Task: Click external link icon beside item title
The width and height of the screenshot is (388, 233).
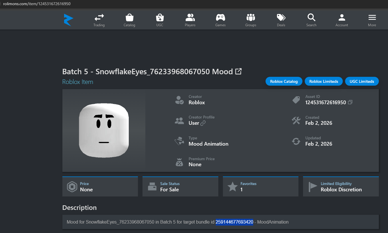Action: tap(238, 71)
